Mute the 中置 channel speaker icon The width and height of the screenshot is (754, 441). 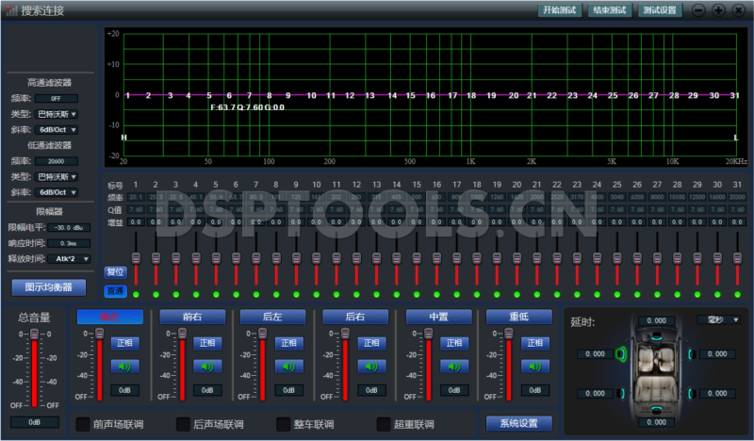454,367
